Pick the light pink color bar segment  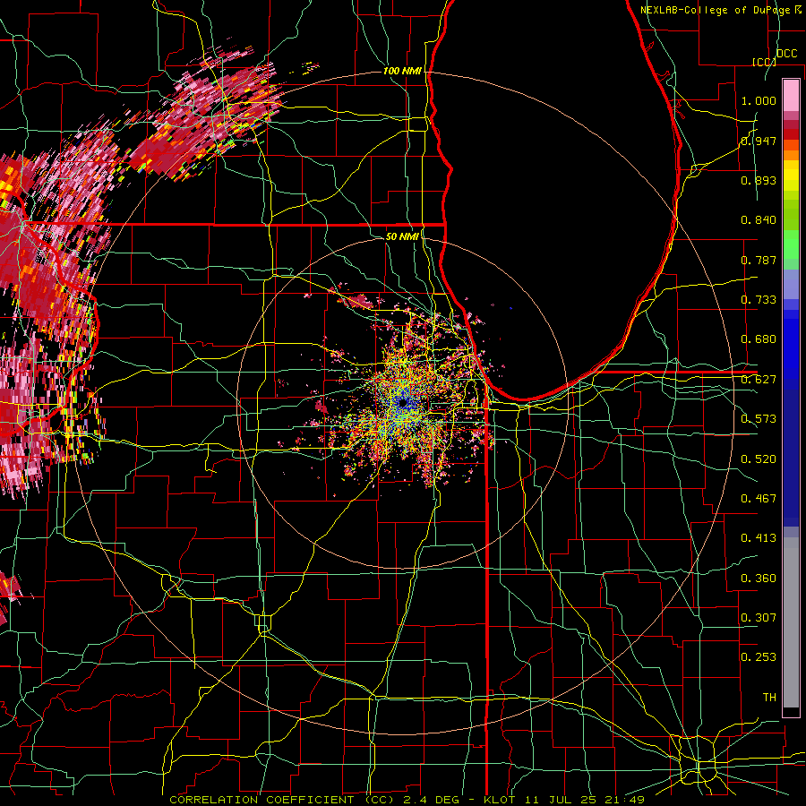click(x=791, y=95)
